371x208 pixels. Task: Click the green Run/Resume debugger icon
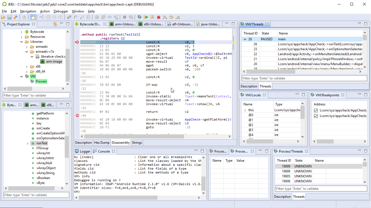point(146,17)
